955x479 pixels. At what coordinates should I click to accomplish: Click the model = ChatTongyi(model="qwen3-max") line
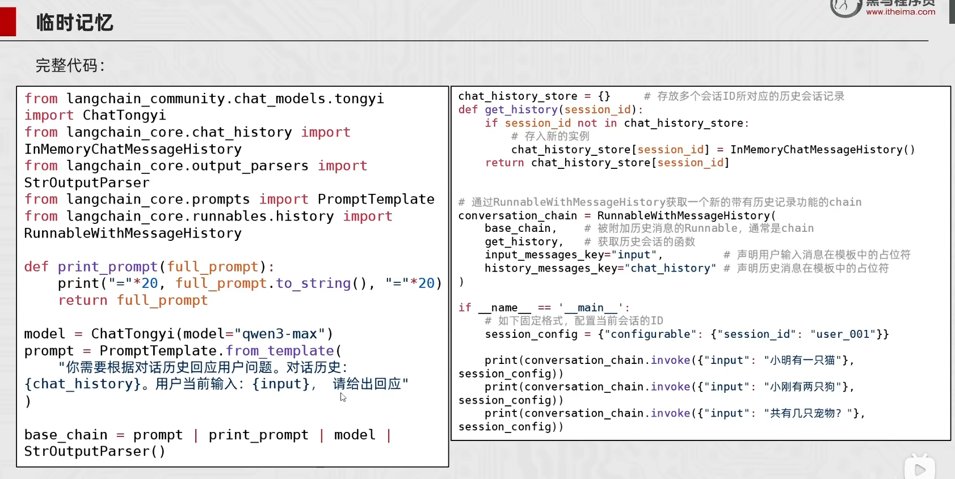pos(179,334)
